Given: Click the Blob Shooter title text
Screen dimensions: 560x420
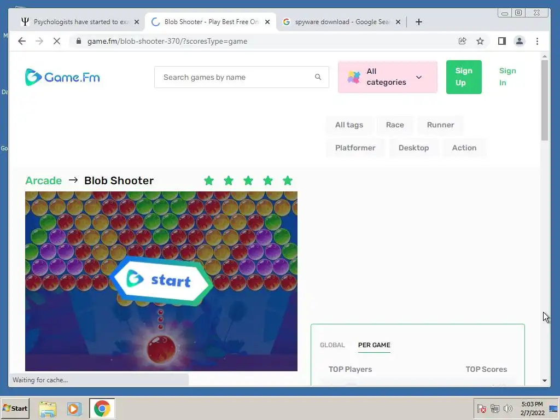Looking at the screenshot, I should click(119, 180).
